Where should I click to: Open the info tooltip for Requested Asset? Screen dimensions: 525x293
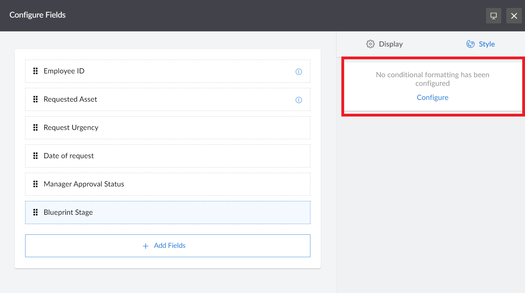pos(299,100)
